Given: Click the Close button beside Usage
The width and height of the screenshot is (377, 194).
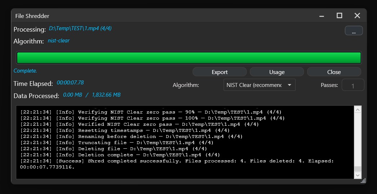Looking at the screenshot, I should coord(334,72).
